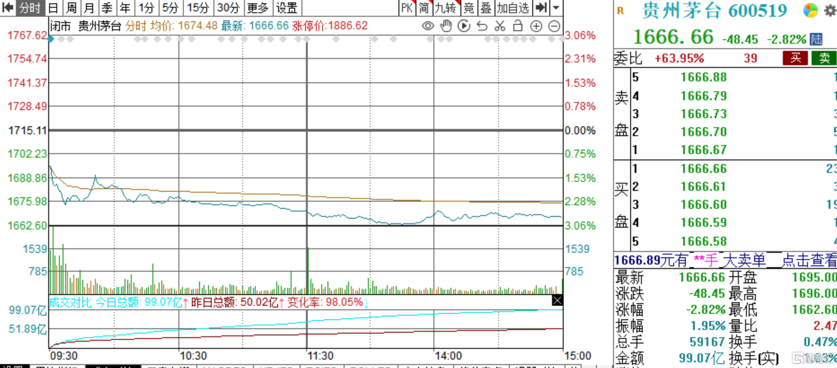Click the 变化率 98.05% value
Screen dimensions: 837x368
click(326, 302)
